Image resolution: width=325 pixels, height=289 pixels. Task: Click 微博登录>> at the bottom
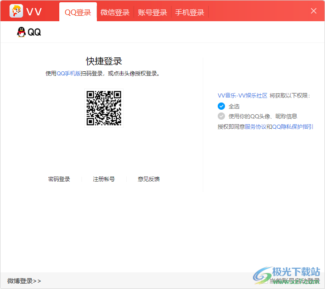point(24,281)
